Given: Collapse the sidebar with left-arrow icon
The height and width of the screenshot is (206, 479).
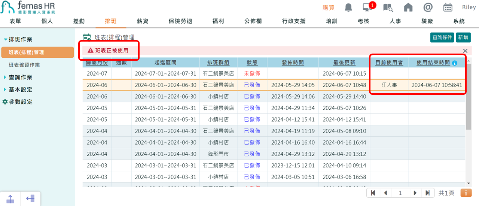Looking at the screenshot, I should (30, 199).
